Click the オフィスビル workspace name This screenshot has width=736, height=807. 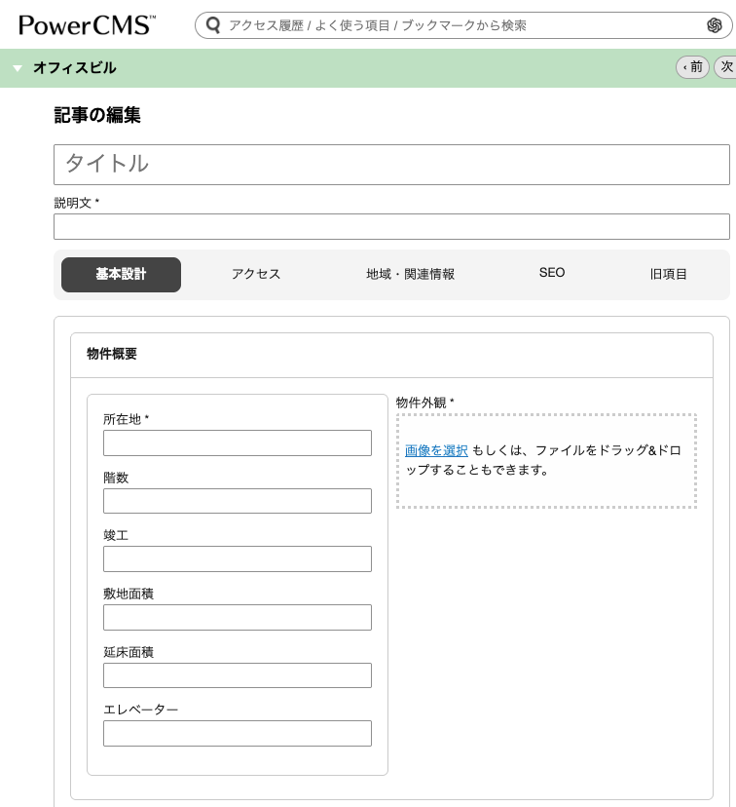point(75,68)
